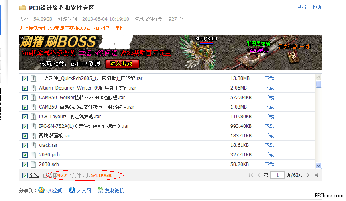Click the archive icon for 两块双面板.rar
This screenshot has height=201, width=346.
click(x=33, y=136)
